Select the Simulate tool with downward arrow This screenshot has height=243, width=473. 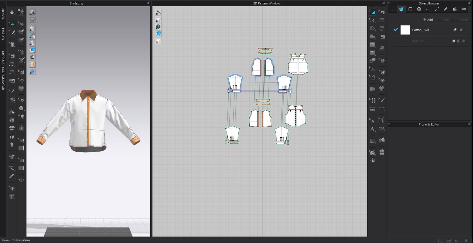12,12
